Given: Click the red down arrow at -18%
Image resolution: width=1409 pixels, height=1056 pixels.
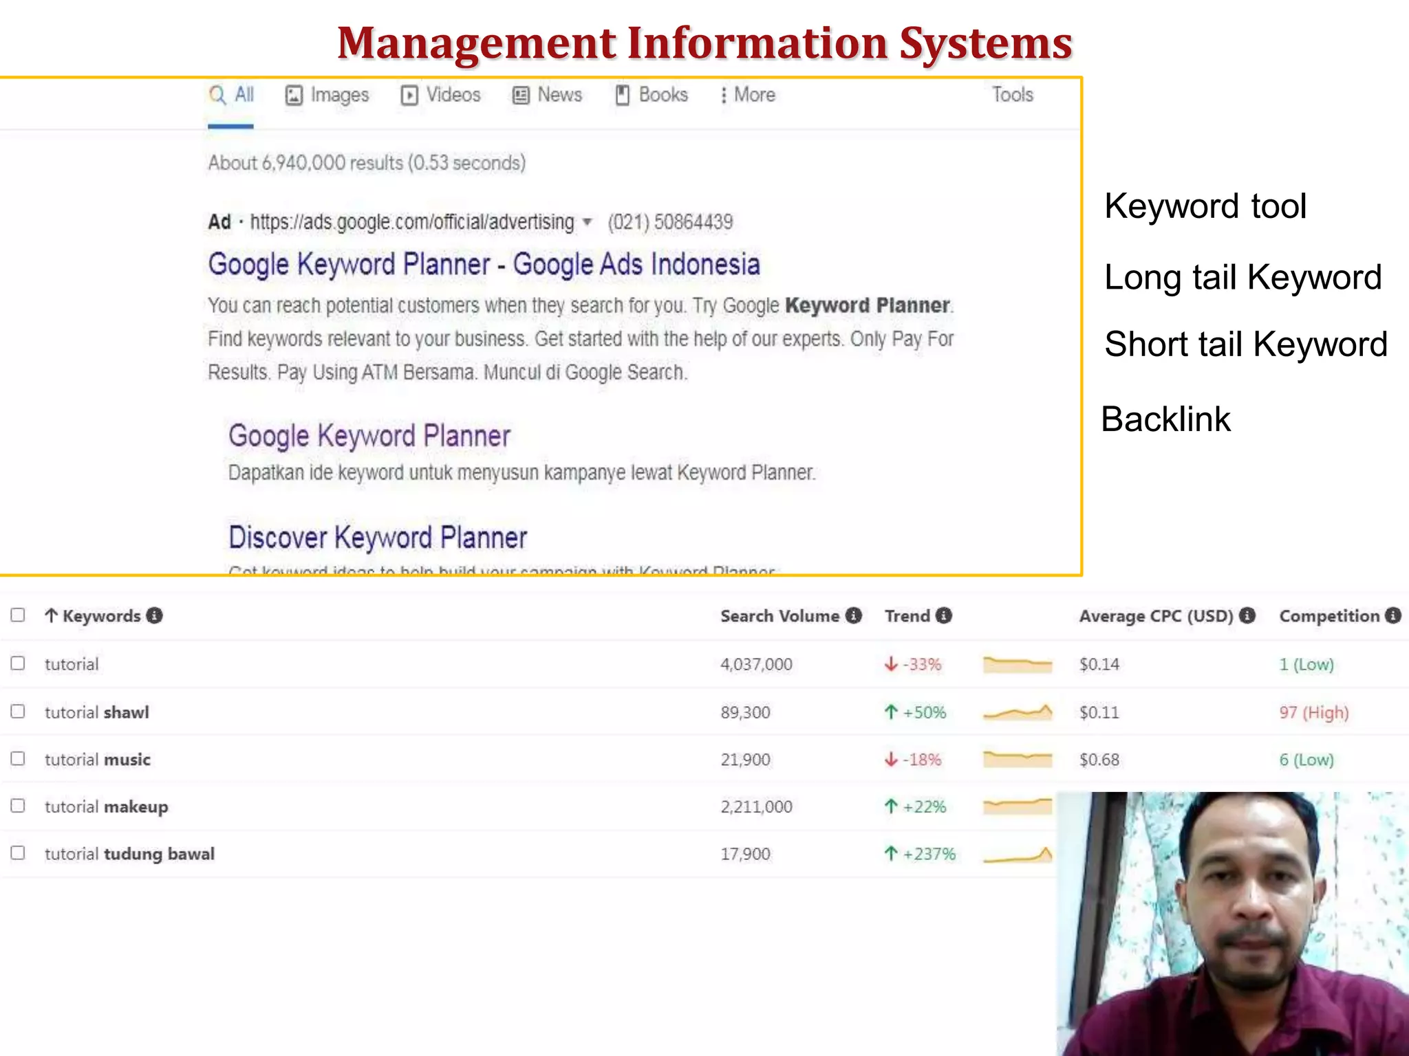Looking at the screenshot, I should coord(891,760).
